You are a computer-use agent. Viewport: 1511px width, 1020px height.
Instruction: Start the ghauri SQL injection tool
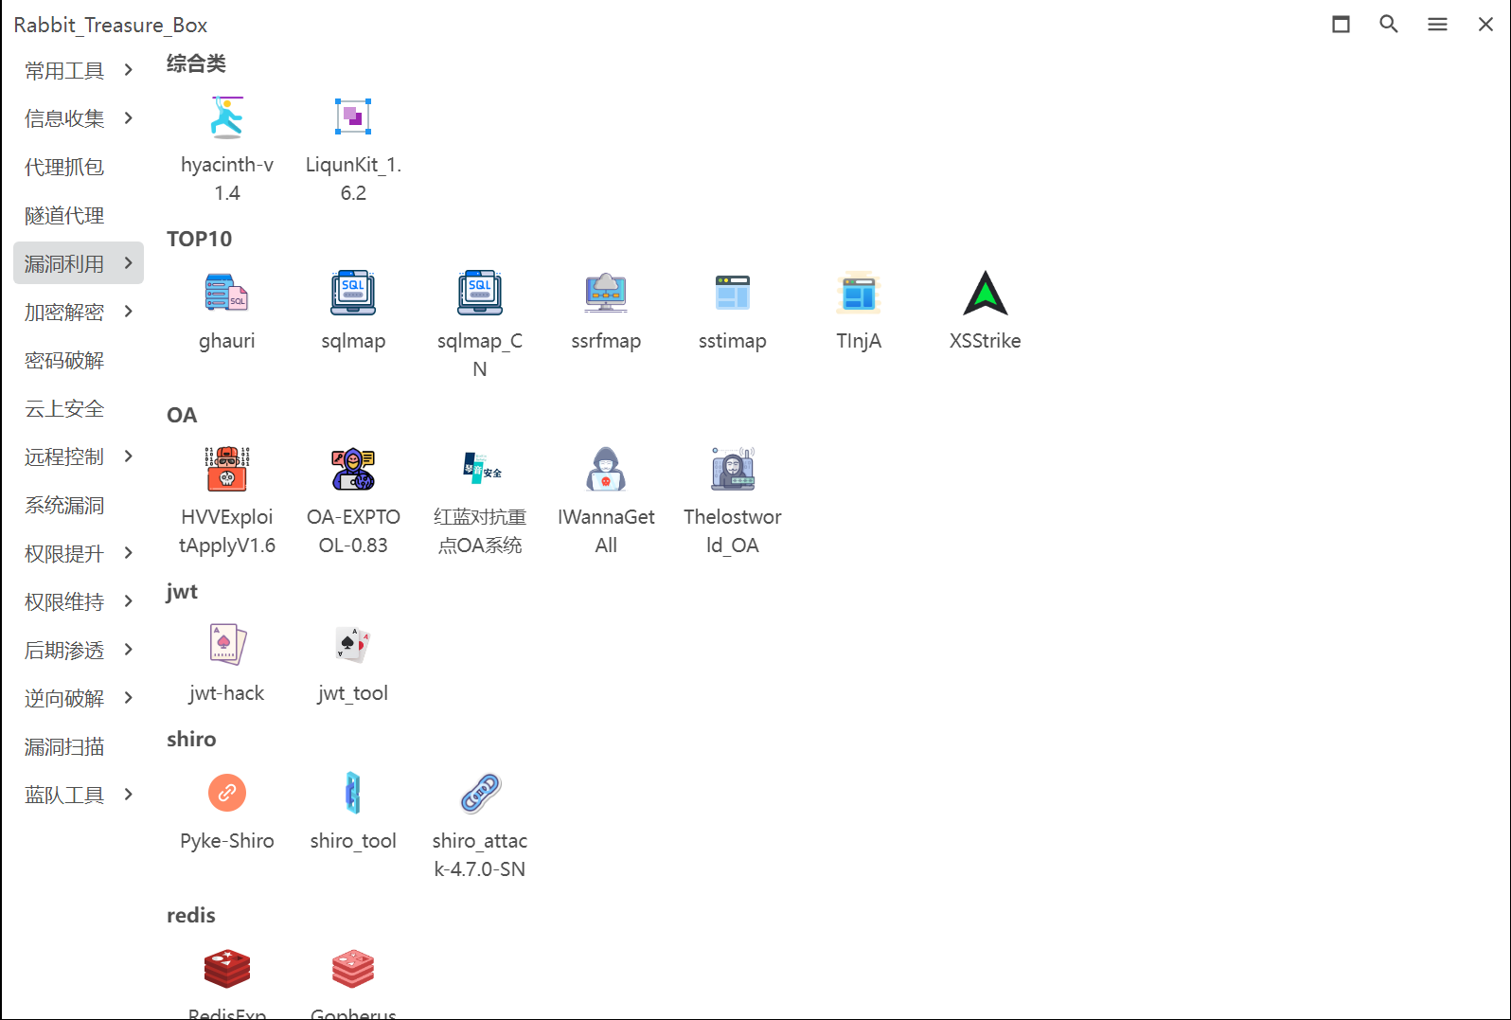(227, 294)
